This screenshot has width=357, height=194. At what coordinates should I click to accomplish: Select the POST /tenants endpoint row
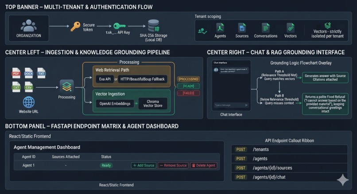click(x=290, y=149)
